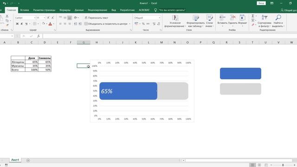This screenshot has height=167, width=297.
Task: Click Переносить текст wrap text button
Action: pyautogui.click(x=96, y=18)
